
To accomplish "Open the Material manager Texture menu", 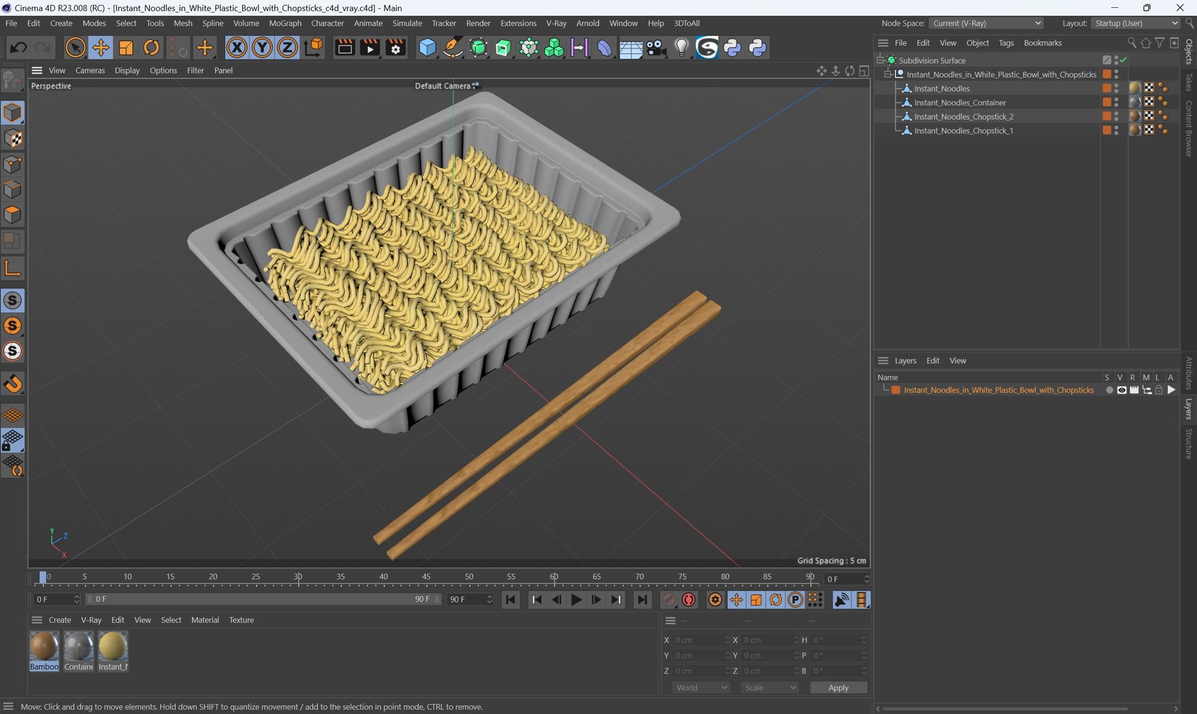I will 241,620.
